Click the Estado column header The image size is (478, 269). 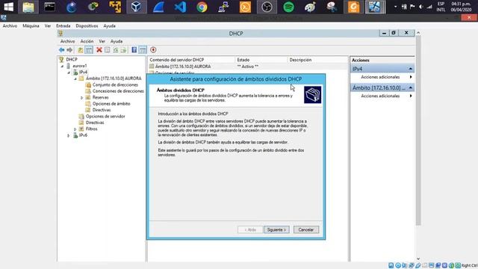(x=261, y=60)
